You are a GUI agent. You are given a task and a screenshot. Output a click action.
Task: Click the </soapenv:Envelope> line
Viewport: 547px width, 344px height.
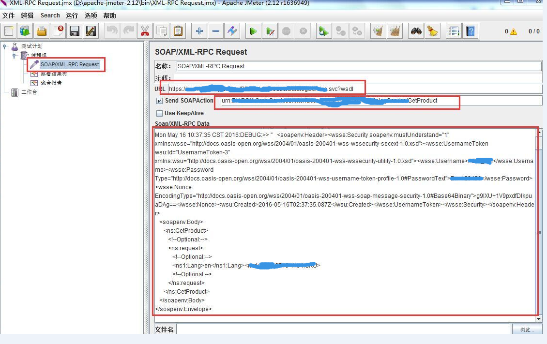pyautogui.click(x=183, y=309)
